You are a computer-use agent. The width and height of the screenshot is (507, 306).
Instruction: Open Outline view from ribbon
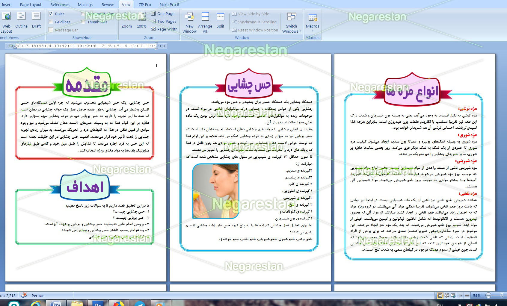(21, 21)
